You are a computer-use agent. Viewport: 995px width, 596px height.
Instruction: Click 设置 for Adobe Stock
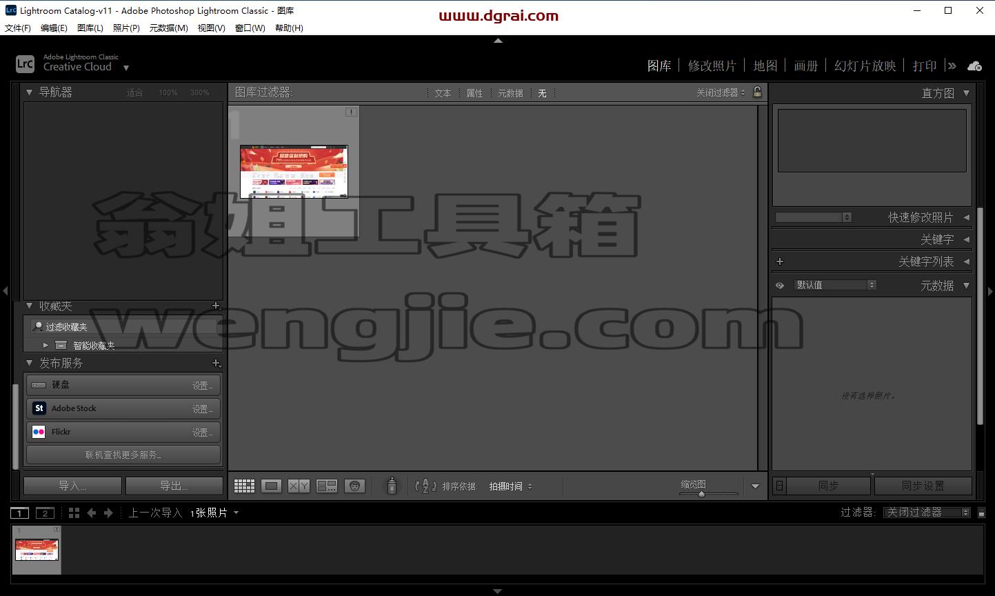[x=202, y=409]
